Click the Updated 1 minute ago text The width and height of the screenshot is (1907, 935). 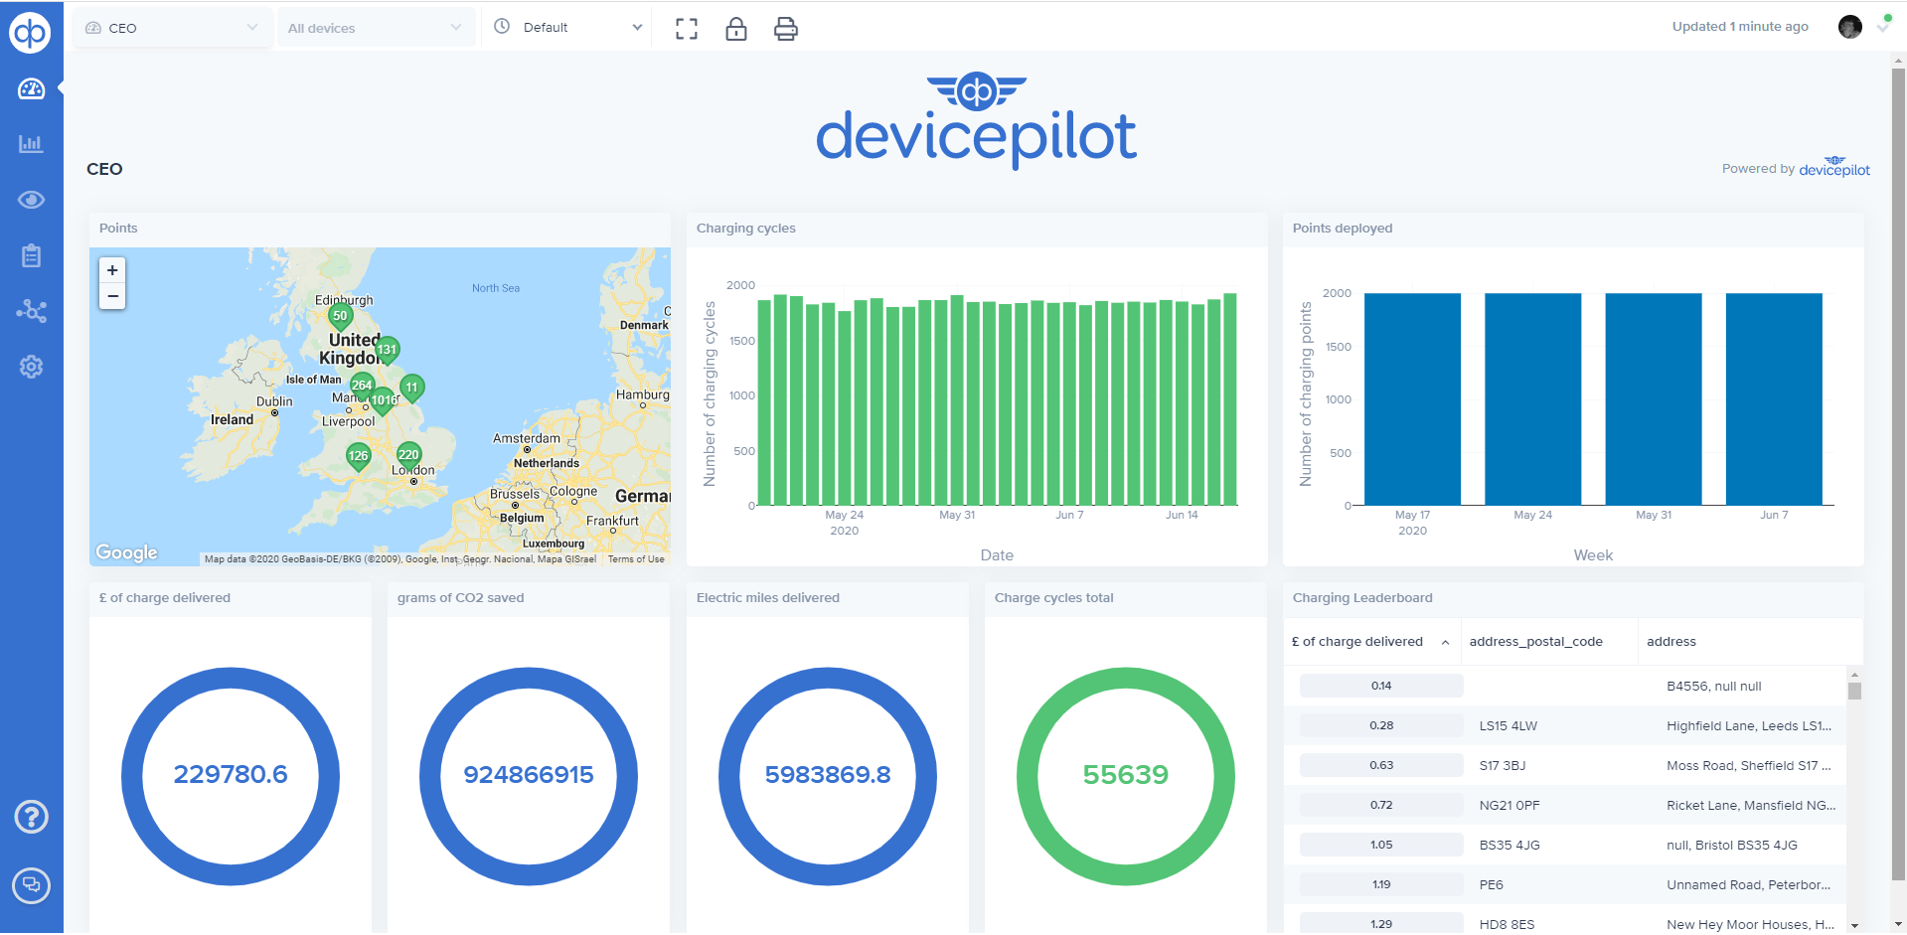[1740, 27]
